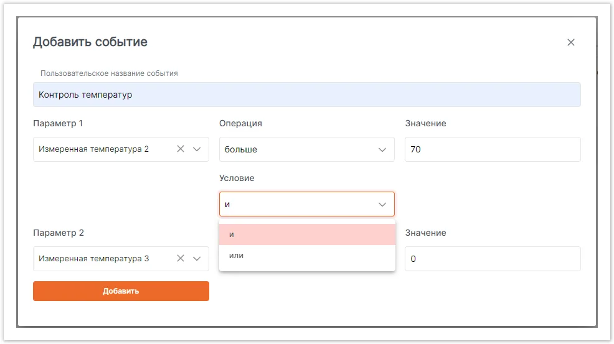Image resolution: width=614 pixels, height=344 pixels.
Task: Focus the event name field Контроль температур
Action: (x=306, y=95)
